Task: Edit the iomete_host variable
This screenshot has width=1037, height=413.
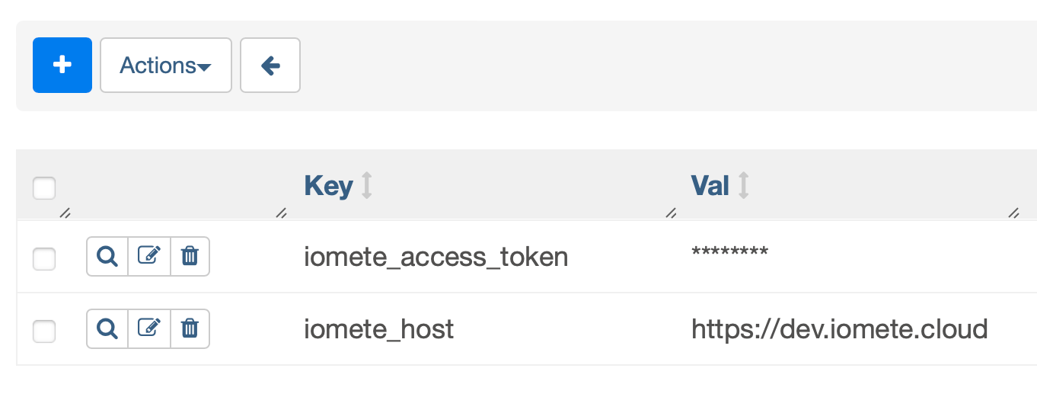Action: tap(148, 328)
